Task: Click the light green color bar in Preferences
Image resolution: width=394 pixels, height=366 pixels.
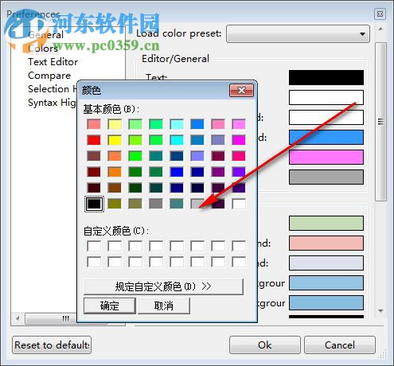Action: coord(326,223)
